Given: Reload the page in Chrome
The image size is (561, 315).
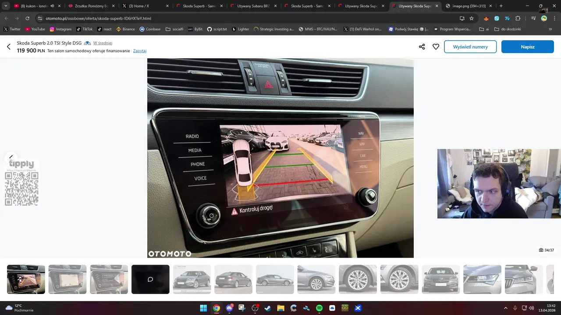Looking at the screenshot, I should tap(27, 18).
